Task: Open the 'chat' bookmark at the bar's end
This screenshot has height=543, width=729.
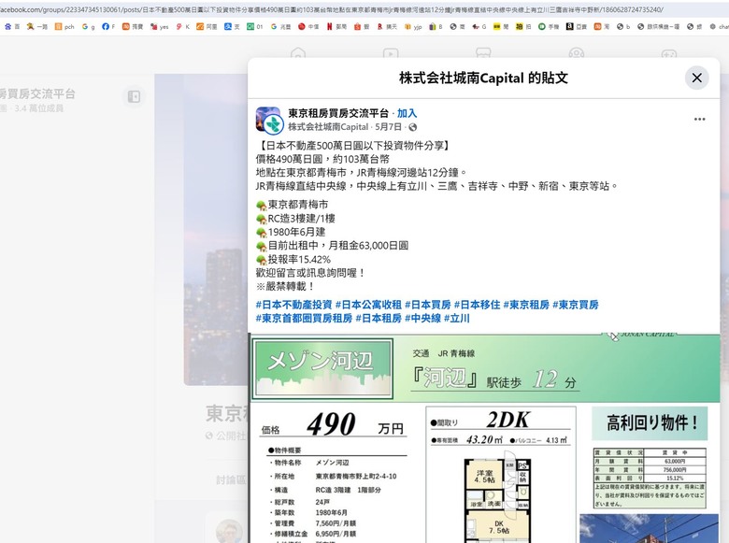Action: [719, 27]
